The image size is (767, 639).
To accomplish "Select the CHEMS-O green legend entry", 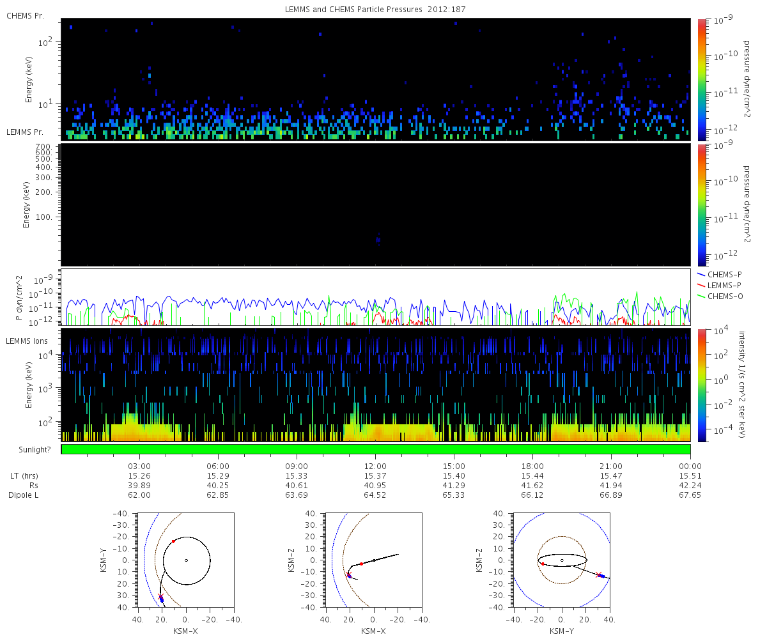I will coord(725,296).
